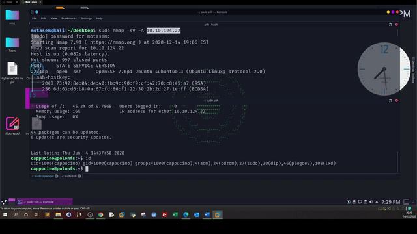The width and height of the screenshot is (417, 234).
Task: Open the Cybersectabs file on desktop
Action: coord(12,72)
